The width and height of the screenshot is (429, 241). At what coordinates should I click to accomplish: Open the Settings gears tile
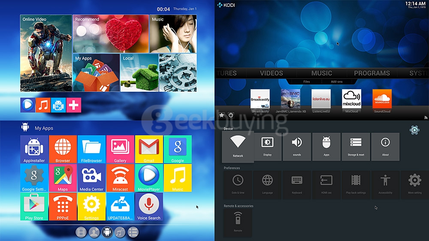178,73
